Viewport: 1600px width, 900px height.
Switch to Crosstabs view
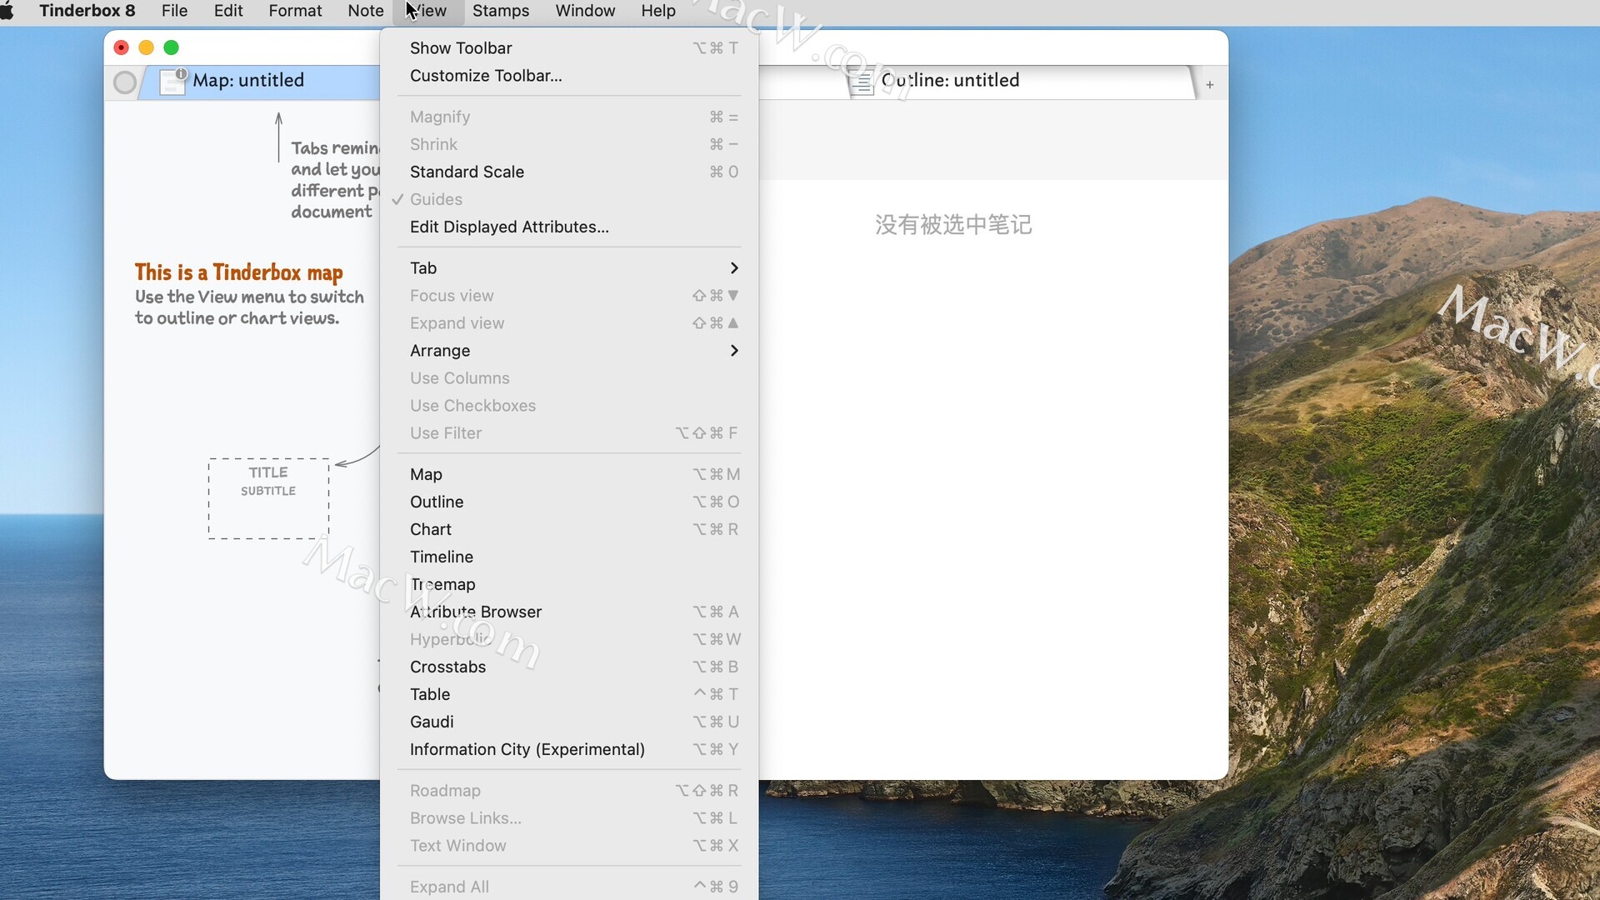569,667
